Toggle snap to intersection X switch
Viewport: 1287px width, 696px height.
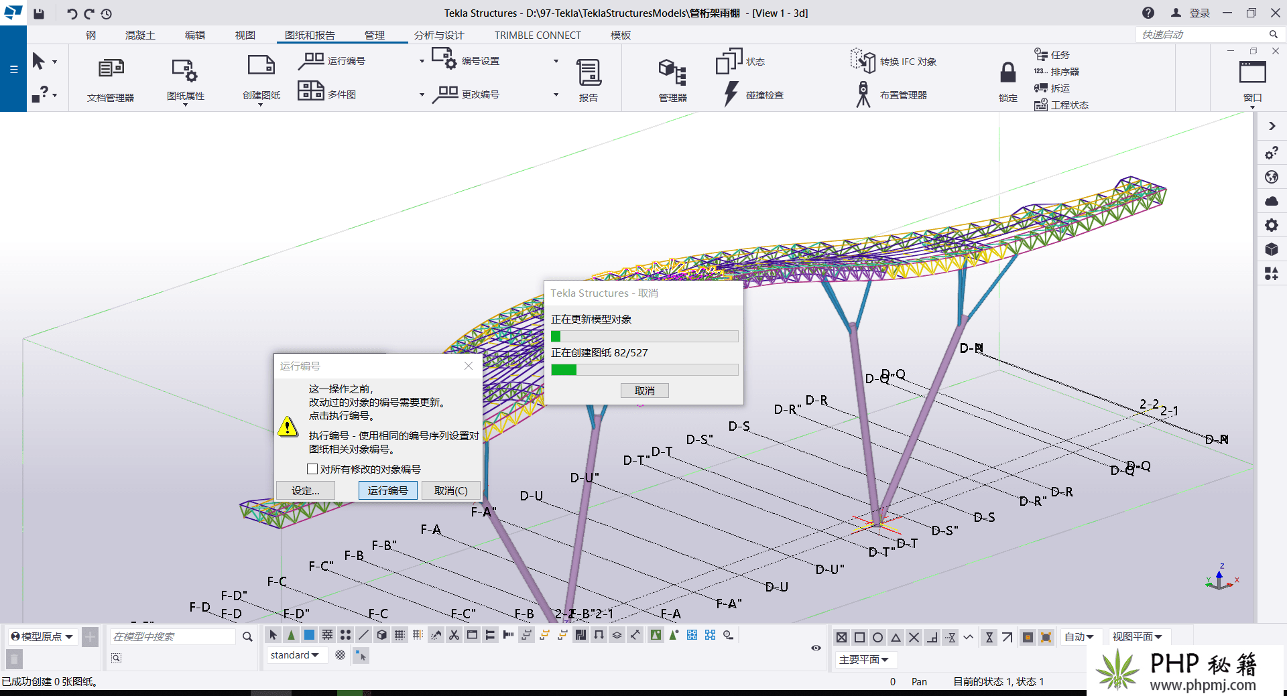[914, 637]
